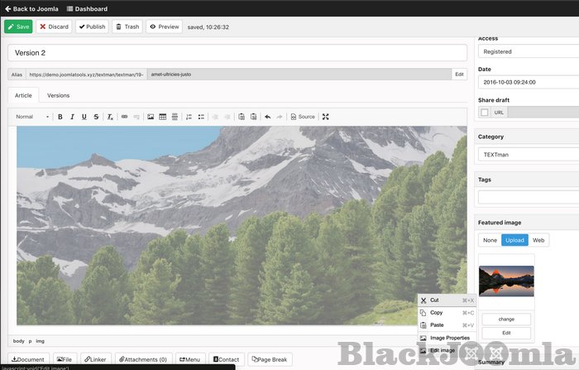Select None for featured image

490,240
